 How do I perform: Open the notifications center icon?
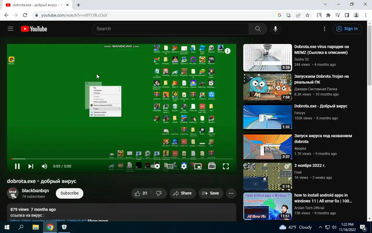pos(363,227)
